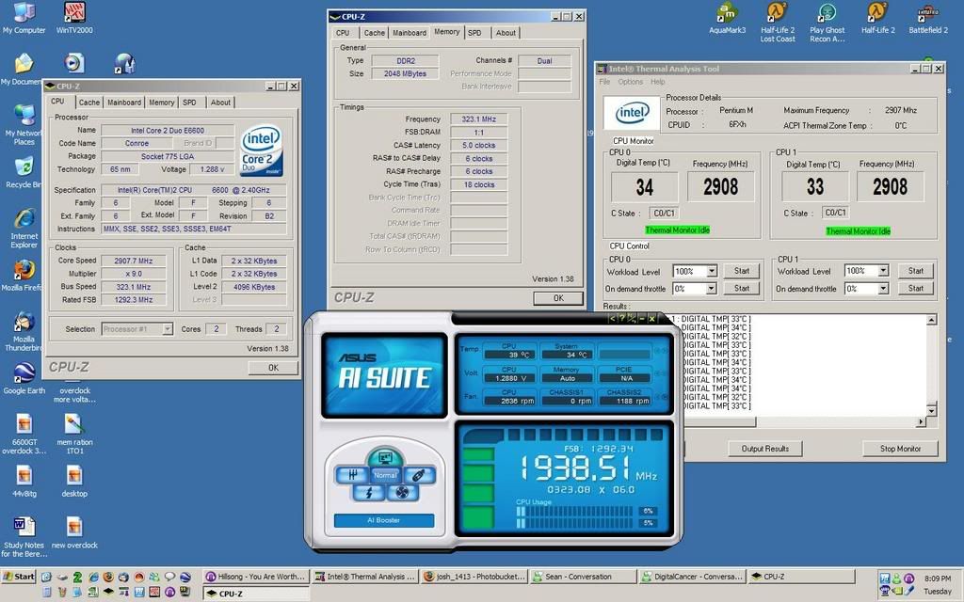Screen dimensions: 964x602
Task: Click the back arrow icon in AI Suite title bar
Action: pos(612,318)
